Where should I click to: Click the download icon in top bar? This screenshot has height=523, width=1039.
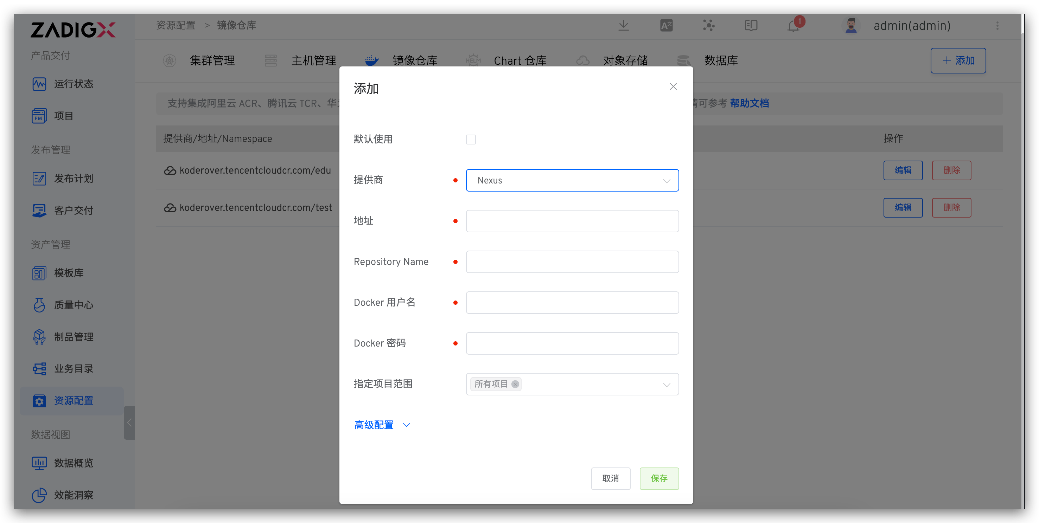click(x=624, y=26)
